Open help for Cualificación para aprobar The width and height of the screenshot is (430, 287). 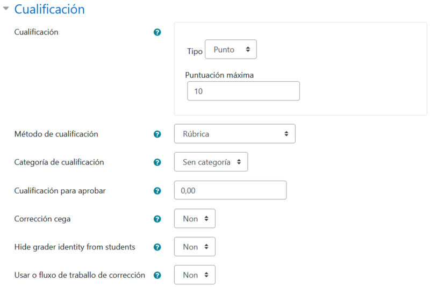157,191
